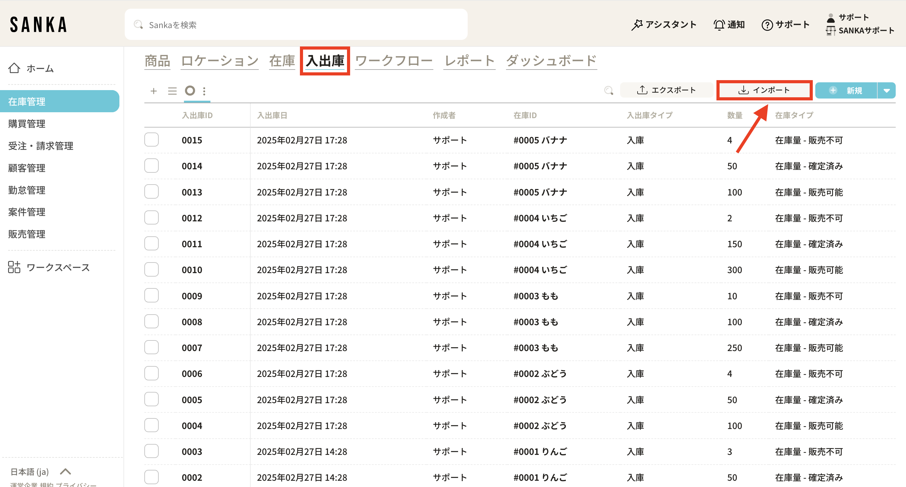The height and width of the screenshot is (487, 906).
Task: Click the list view hamburger icon
Action: tap(172, 91)
